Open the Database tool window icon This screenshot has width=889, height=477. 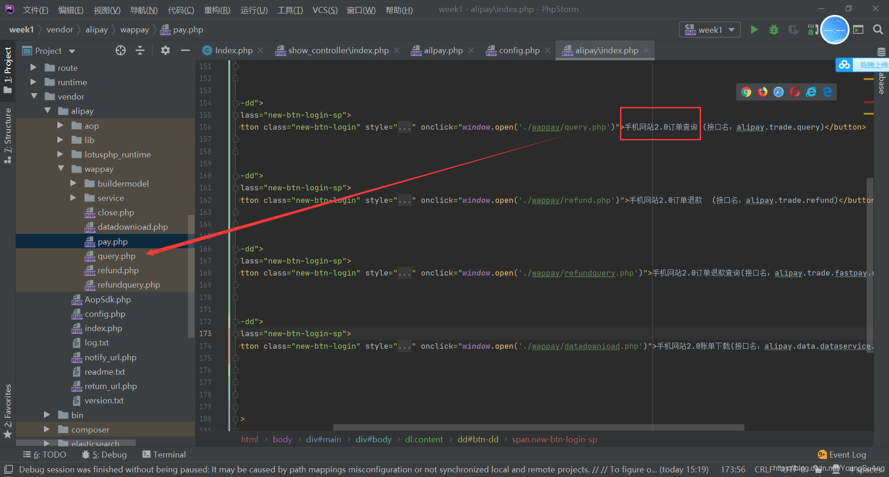tap(882, 51)
